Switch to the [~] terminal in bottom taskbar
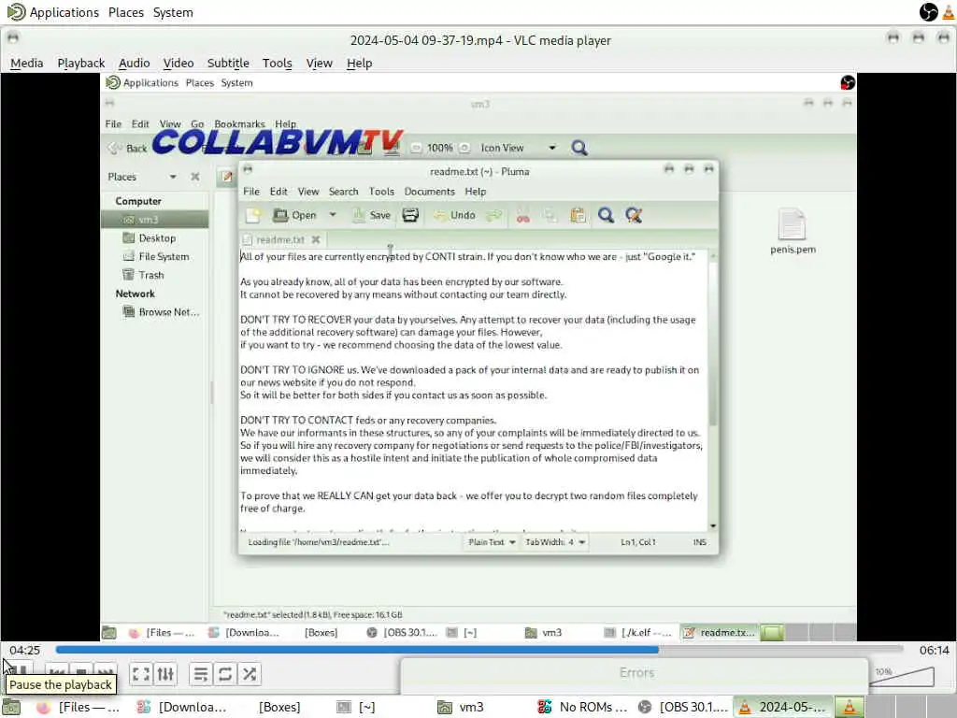957x718 pixels. click(356, 707)
